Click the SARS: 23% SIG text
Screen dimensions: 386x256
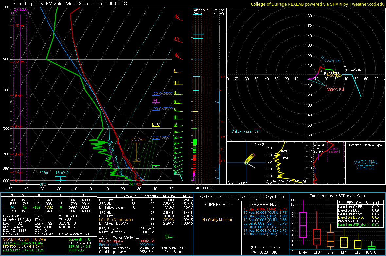(x=265, y=252)
